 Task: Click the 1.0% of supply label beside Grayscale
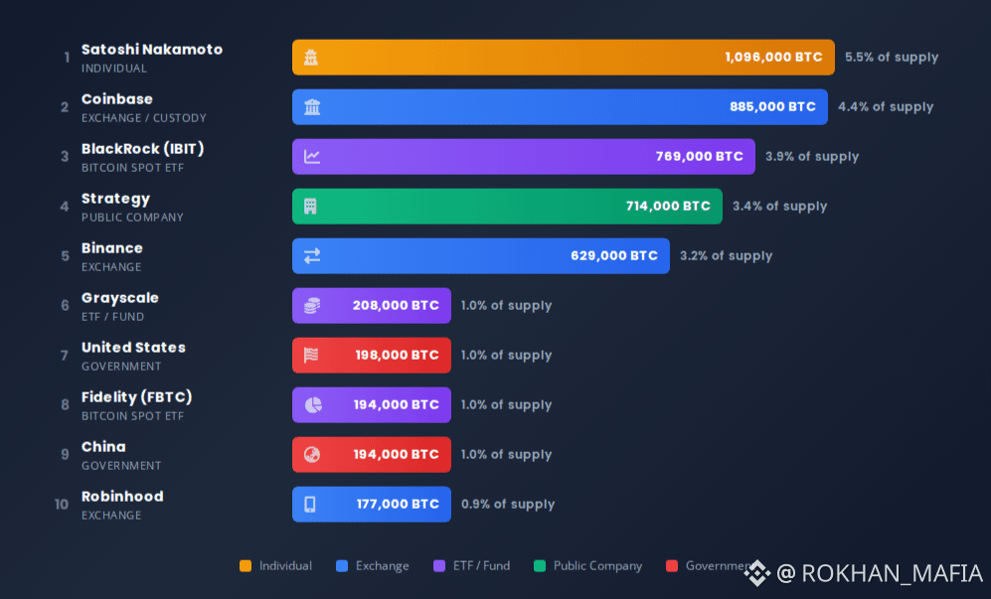(x=506, y=306)
